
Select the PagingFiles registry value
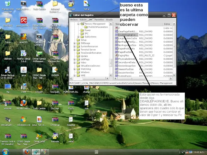pos(124,56)
